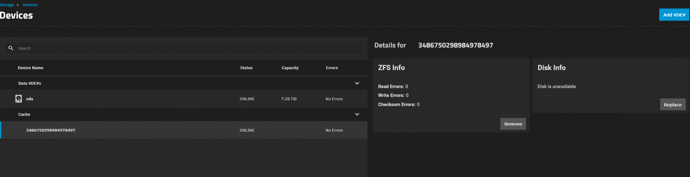
Task: Collapse the Cache section chevron
Action: [357, 115]
